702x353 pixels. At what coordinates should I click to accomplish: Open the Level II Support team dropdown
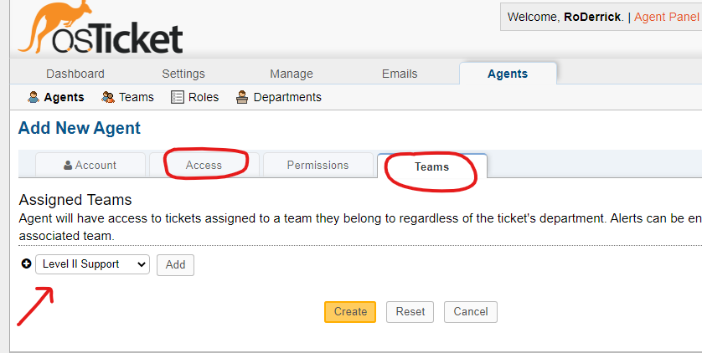pos(92,264)
